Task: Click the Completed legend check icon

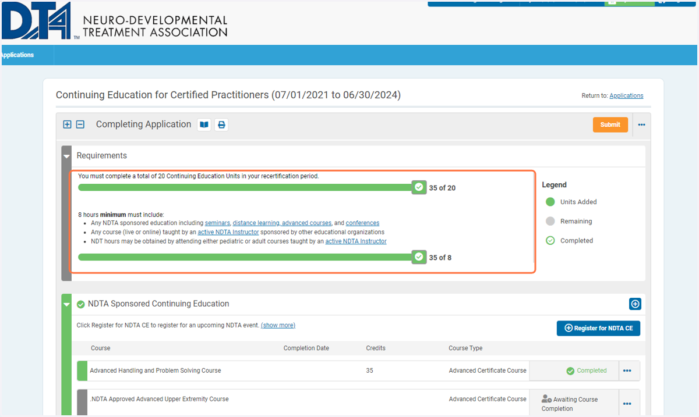Action: click(x=550, y=241)
